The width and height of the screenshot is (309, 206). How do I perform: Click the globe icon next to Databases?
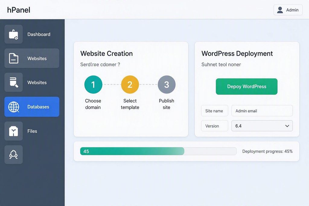[14, 107]
